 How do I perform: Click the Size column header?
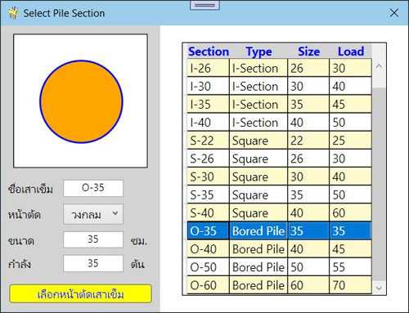tap(308, 51)
